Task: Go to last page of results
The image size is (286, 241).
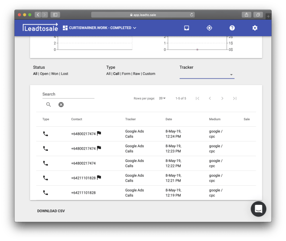Action: [235, 98]
